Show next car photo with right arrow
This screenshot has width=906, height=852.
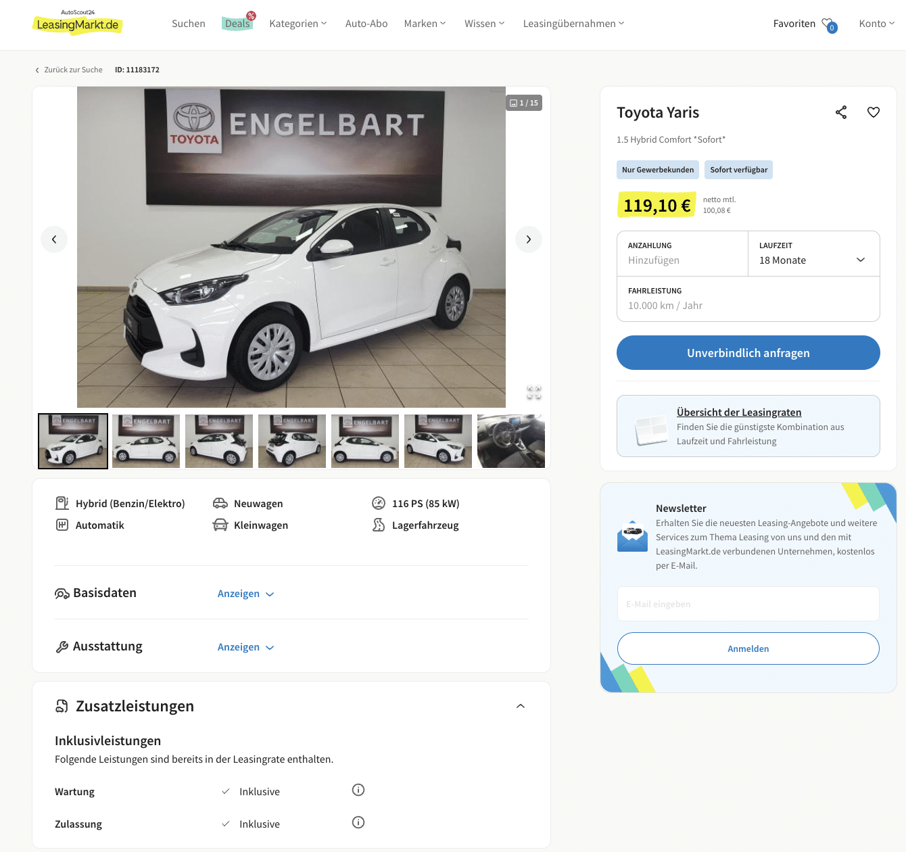coord(529,239)
